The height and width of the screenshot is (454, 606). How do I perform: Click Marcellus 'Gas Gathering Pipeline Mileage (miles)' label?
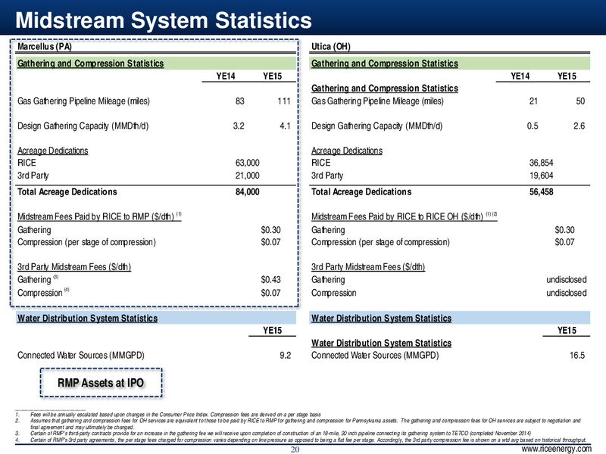coord(83,101)
